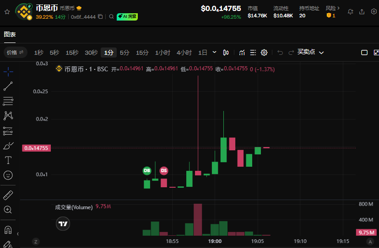This screenshot has width=379, height=248.
Task: Open chart settings gear icon
Action: (x=264, y=53)
